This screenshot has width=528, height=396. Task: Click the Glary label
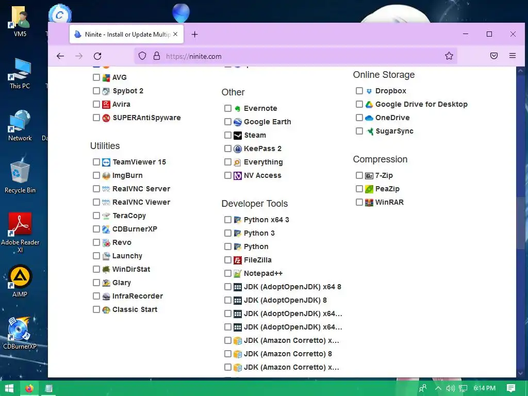coord(122,283)
